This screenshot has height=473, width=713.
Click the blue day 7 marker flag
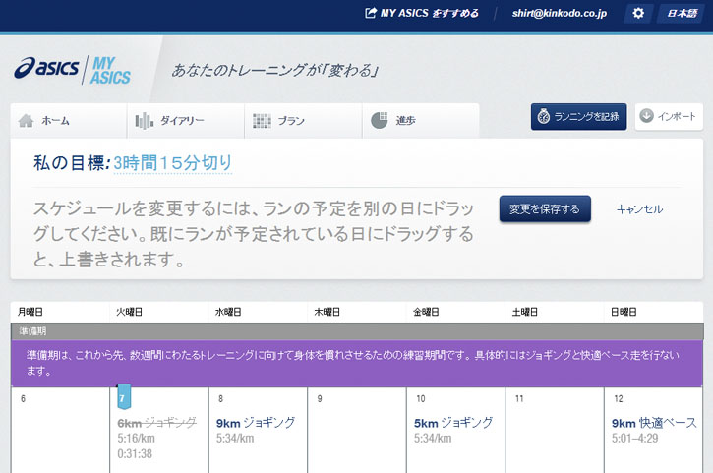point(123,398)
